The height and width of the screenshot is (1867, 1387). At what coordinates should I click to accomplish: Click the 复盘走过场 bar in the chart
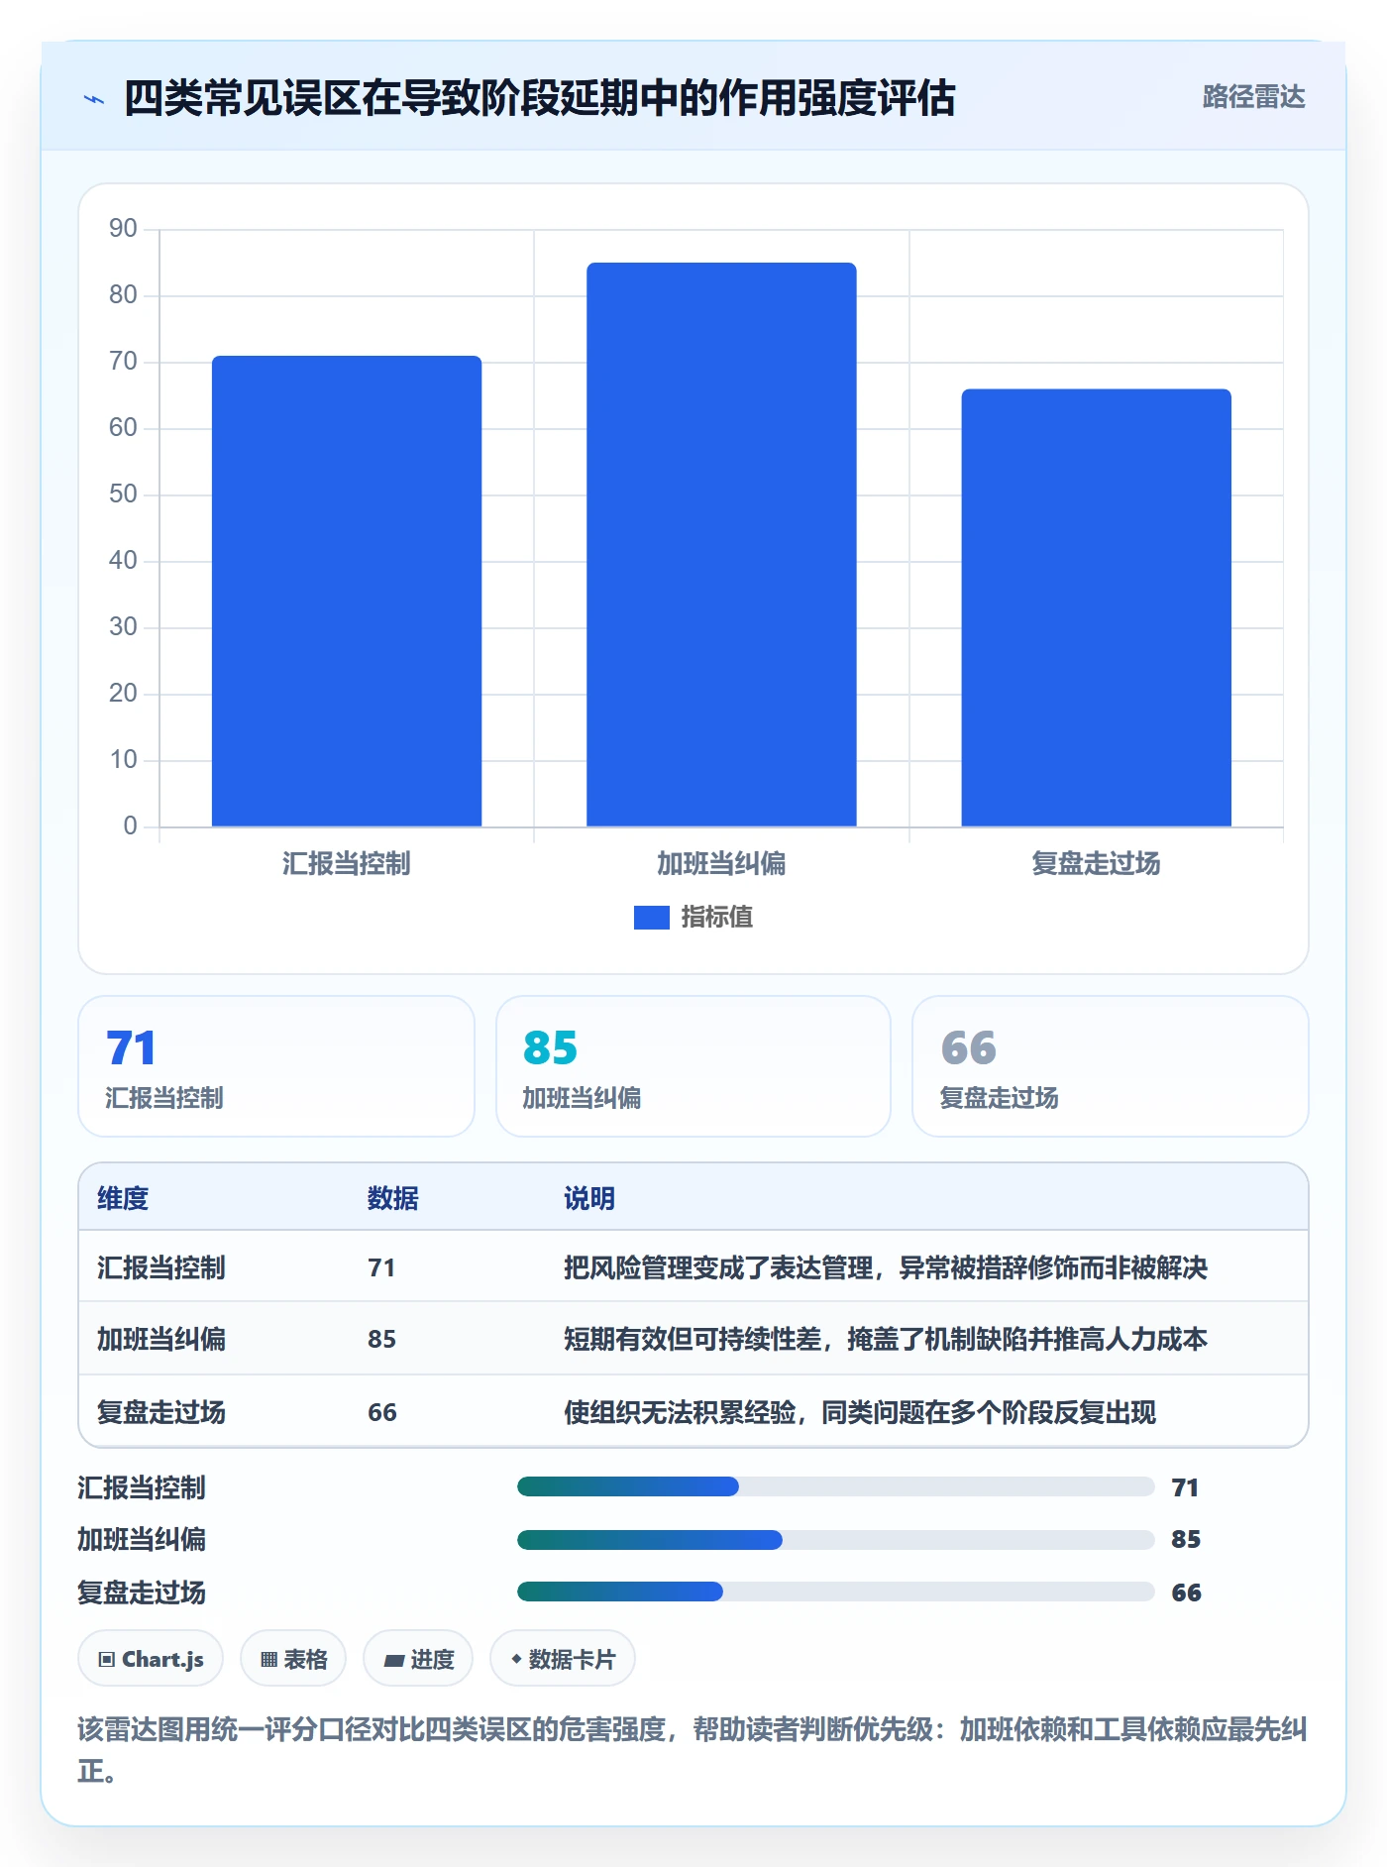[x=1096, y=607]
